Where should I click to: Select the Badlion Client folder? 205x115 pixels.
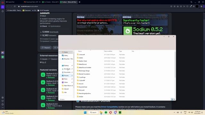[83, 61]
